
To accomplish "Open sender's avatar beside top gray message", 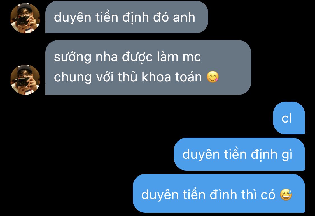I will (25, 18).
